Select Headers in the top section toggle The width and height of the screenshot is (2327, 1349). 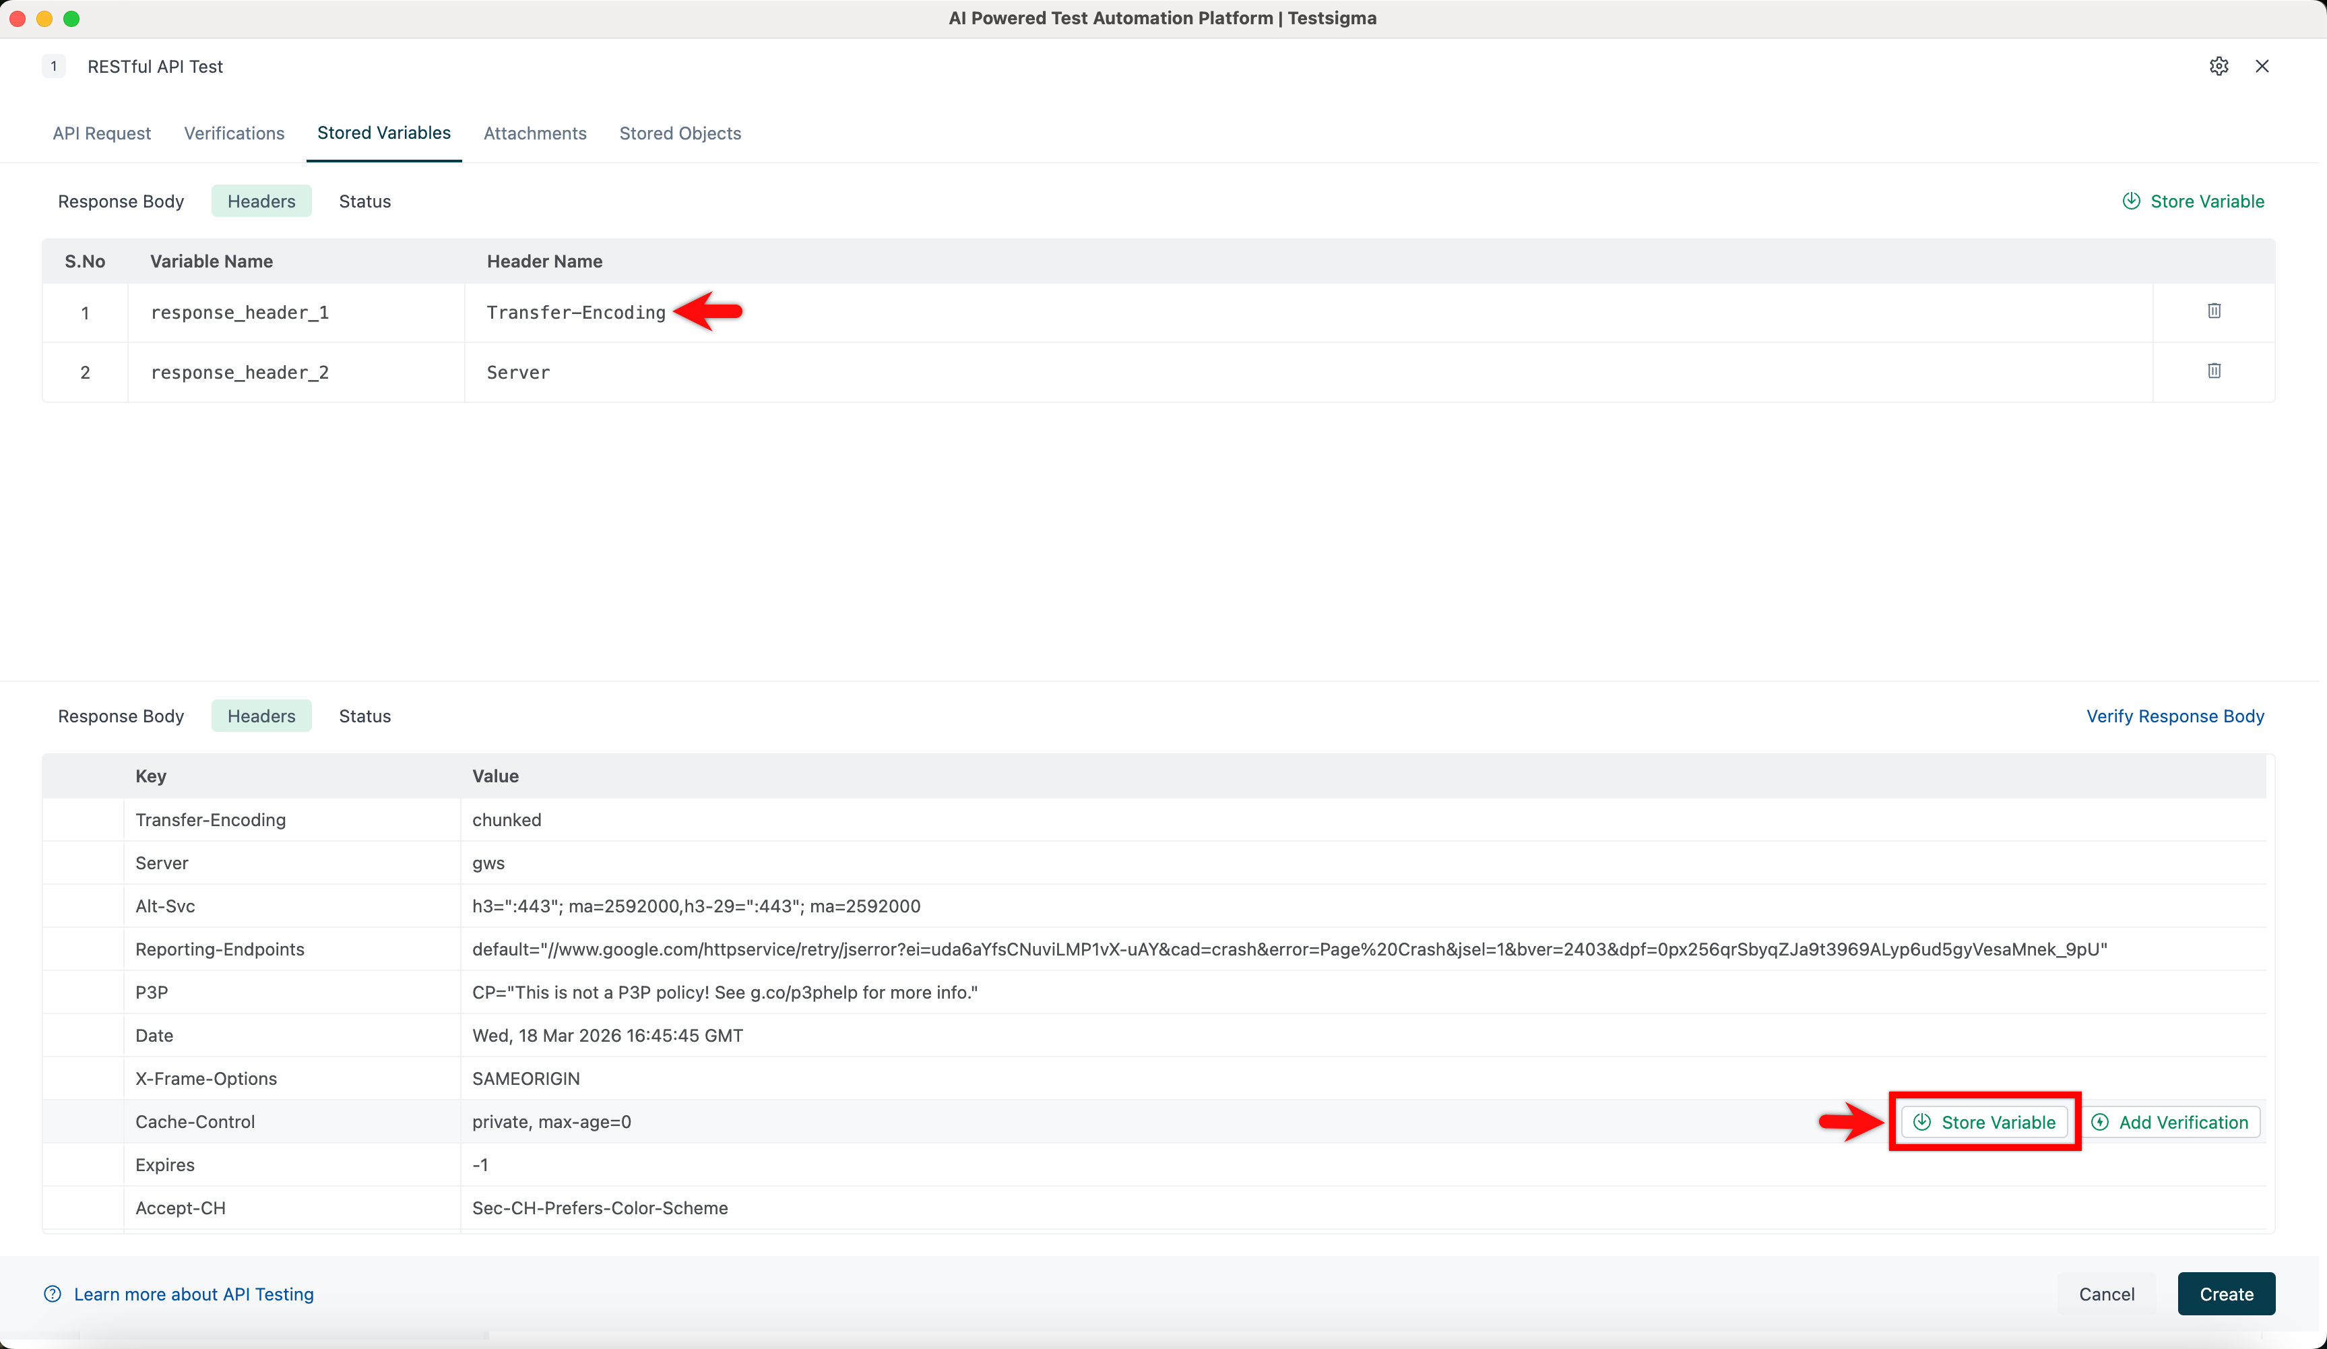pos(261,200)
